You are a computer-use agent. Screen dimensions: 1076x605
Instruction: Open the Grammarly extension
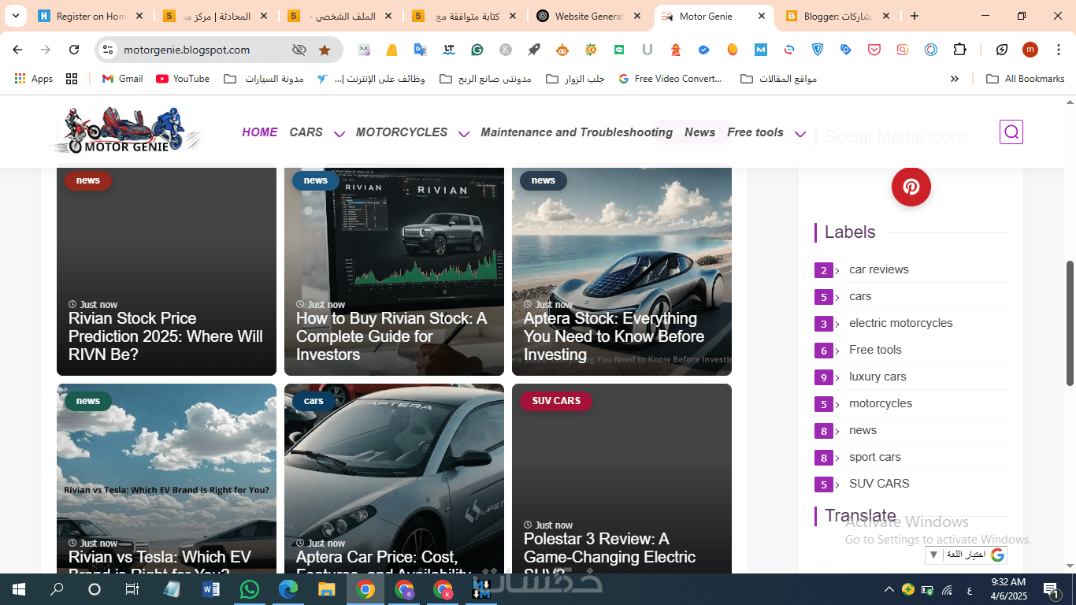click(x=477, y=50)
